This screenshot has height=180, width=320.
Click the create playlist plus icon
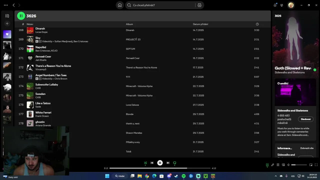[x=7, y=23]
